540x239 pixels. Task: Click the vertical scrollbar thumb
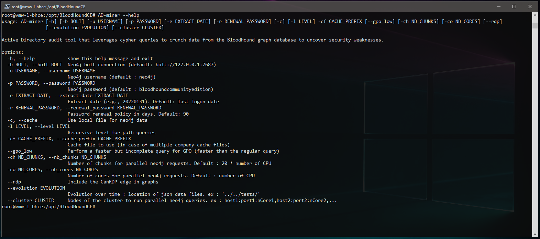coord(535,25)
